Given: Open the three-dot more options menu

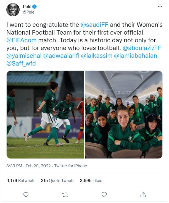Looking at the screenshot, I should pos(160,7).
